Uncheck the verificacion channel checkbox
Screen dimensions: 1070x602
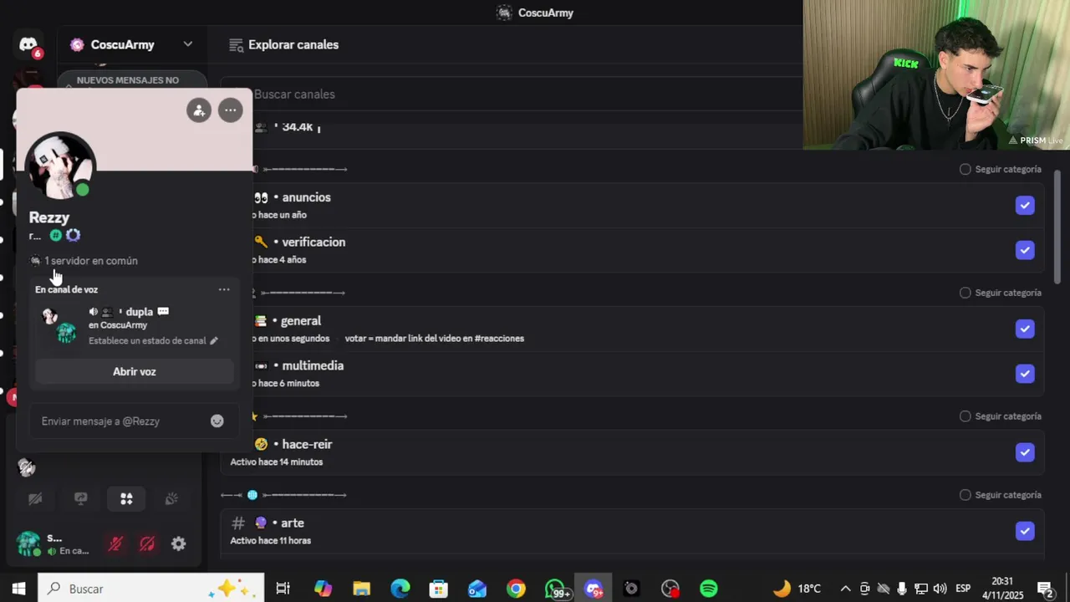coord(1025,250)
